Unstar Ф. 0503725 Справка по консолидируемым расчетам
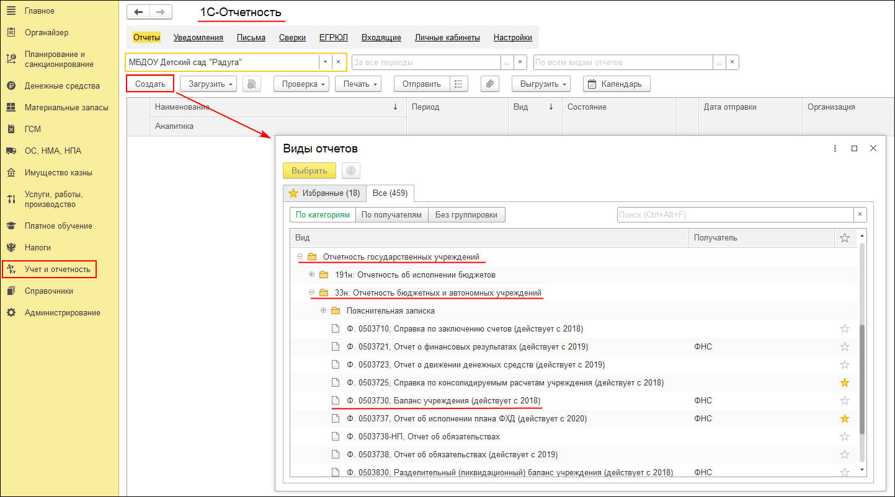This screenshot has height=497, width=895. pos(844,383)
